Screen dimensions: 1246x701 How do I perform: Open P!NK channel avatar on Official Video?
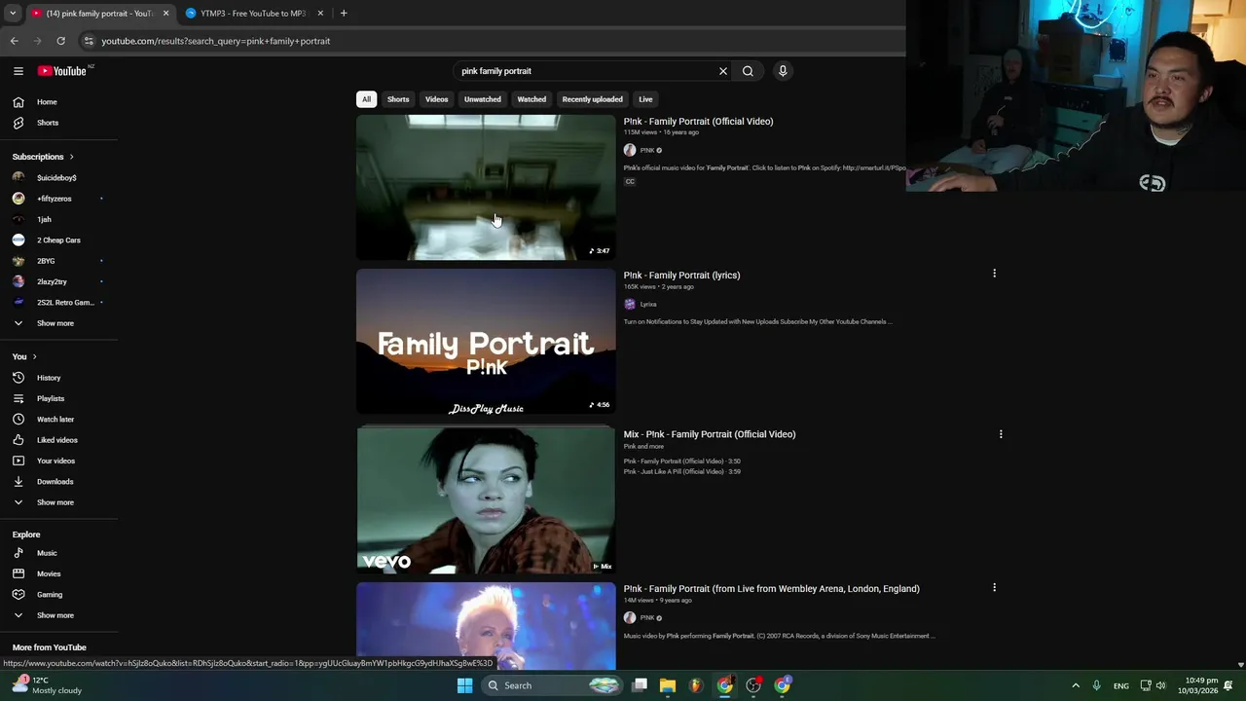click(630, 150)
